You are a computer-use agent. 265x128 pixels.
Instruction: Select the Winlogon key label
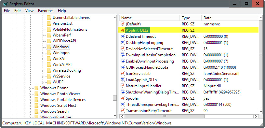[x=61, y=53]
